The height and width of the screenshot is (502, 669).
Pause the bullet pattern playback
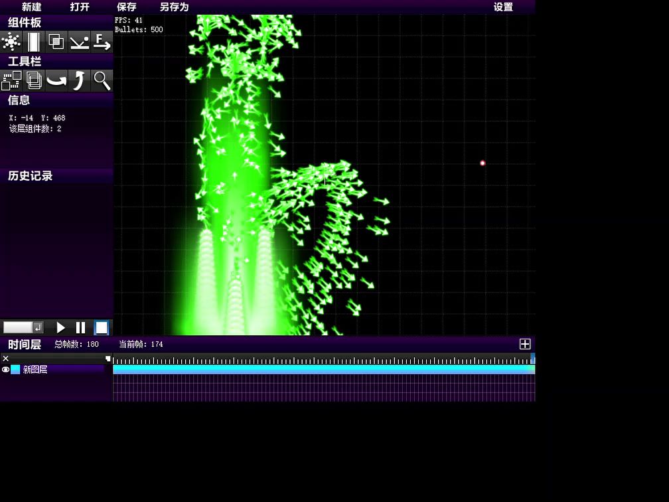coord(81,327)
